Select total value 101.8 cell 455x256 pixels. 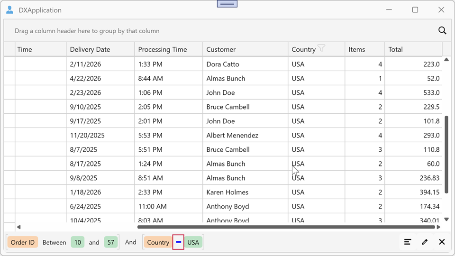413,121
